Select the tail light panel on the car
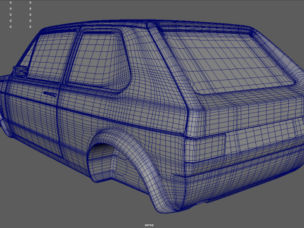304x228 pixels. pos(205,149)
